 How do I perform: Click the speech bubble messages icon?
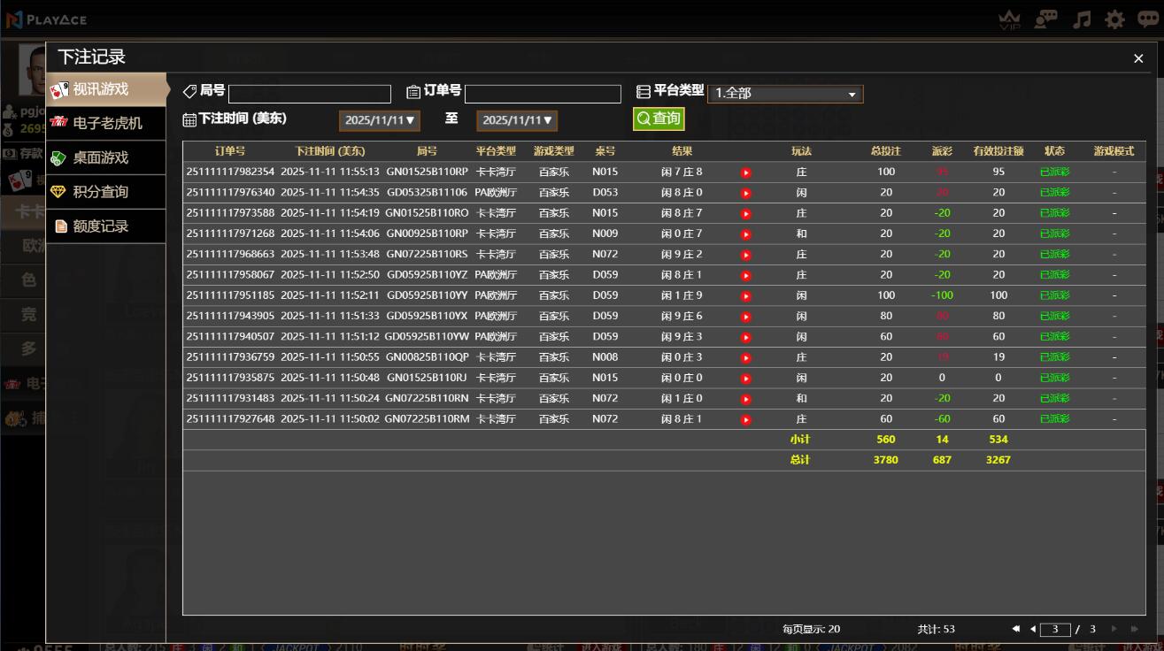click(x=1148, y=19)
